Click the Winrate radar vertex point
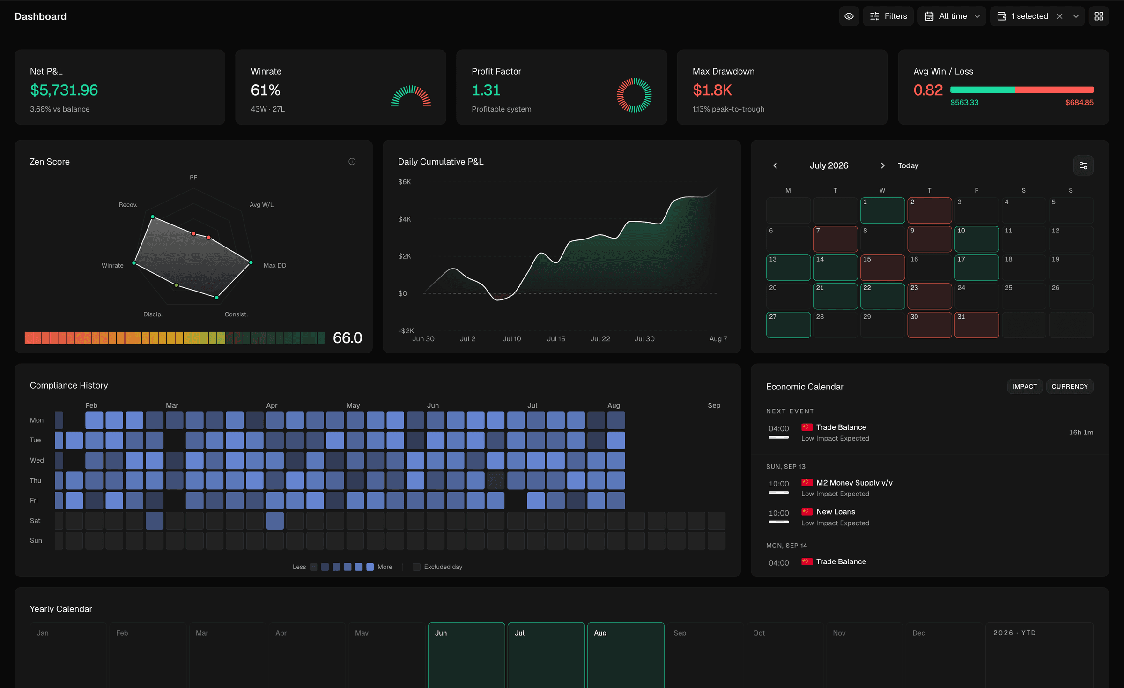This screenshot has width=1124, height=688. click(134, 263)
